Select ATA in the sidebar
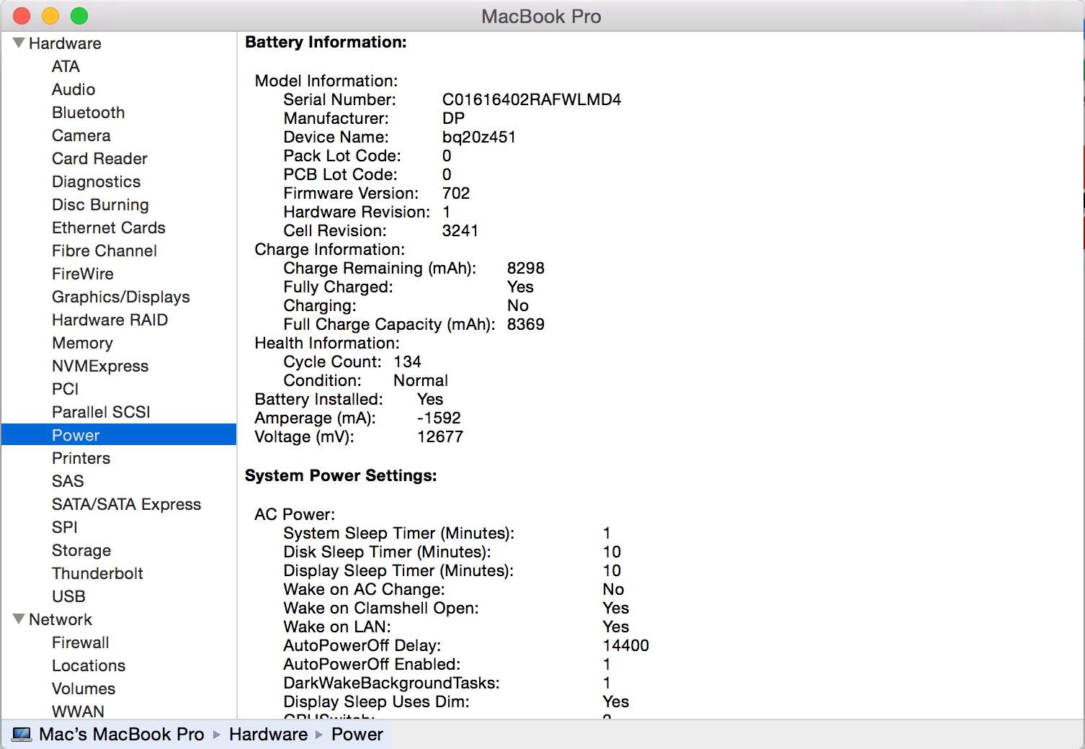The width and height of the screenshot is (1085, 749). coord(66,66)
